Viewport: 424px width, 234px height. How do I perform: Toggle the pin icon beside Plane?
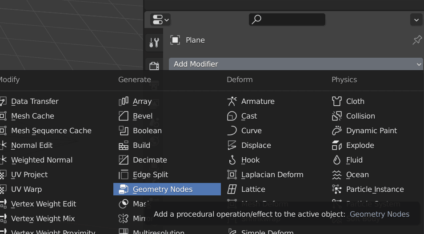(x=417, y=40)
